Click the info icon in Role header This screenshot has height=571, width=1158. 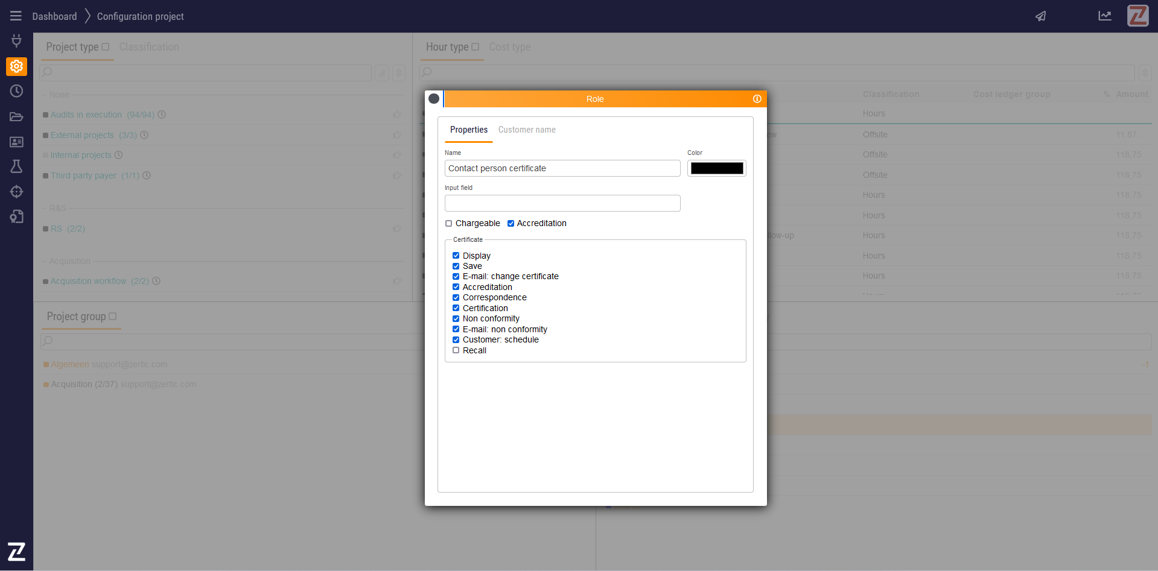(757, 99)
